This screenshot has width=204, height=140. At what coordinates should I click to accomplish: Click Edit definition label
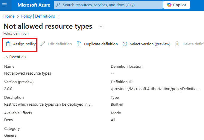pyautogui.click(x=60, y=44)
